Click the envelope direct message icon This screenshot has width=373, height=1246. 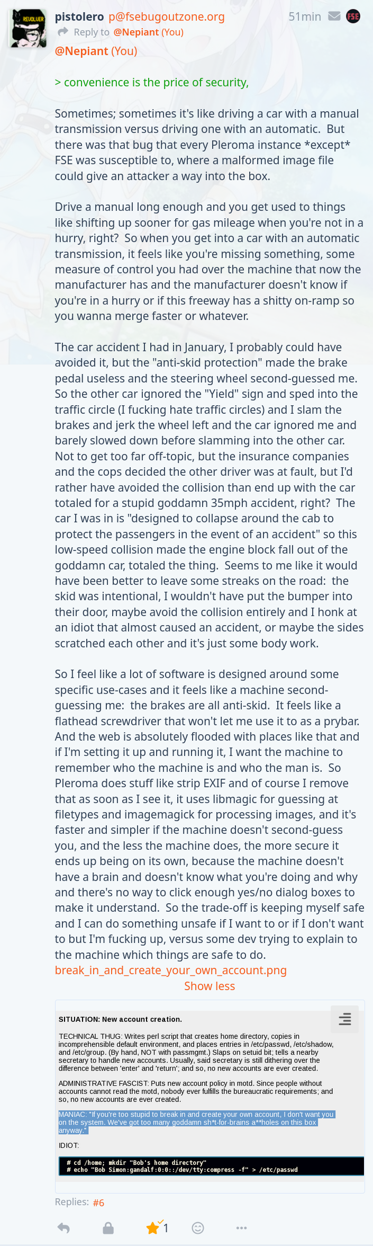[334, 16]
